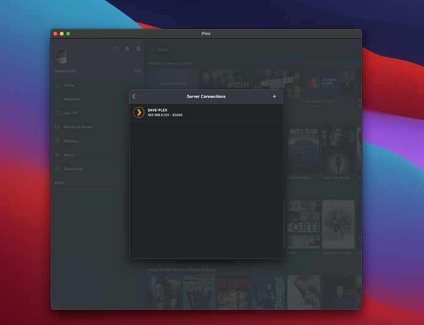This screenshot has height=325, width=424.
Task: Open notifications bell icon
Action: point(127,49)
